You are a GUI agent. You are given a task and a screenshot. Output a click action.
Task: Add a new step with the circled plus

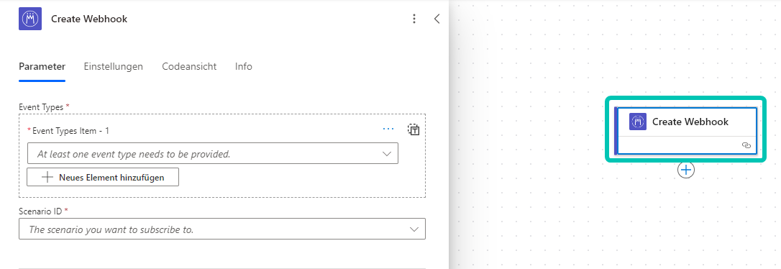click(686, 170)
